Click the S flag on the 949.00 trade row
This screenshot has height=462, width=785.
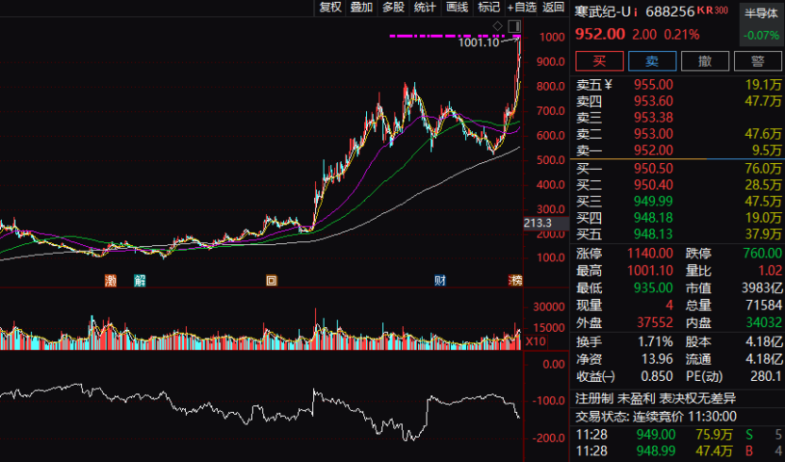[749, 435]
